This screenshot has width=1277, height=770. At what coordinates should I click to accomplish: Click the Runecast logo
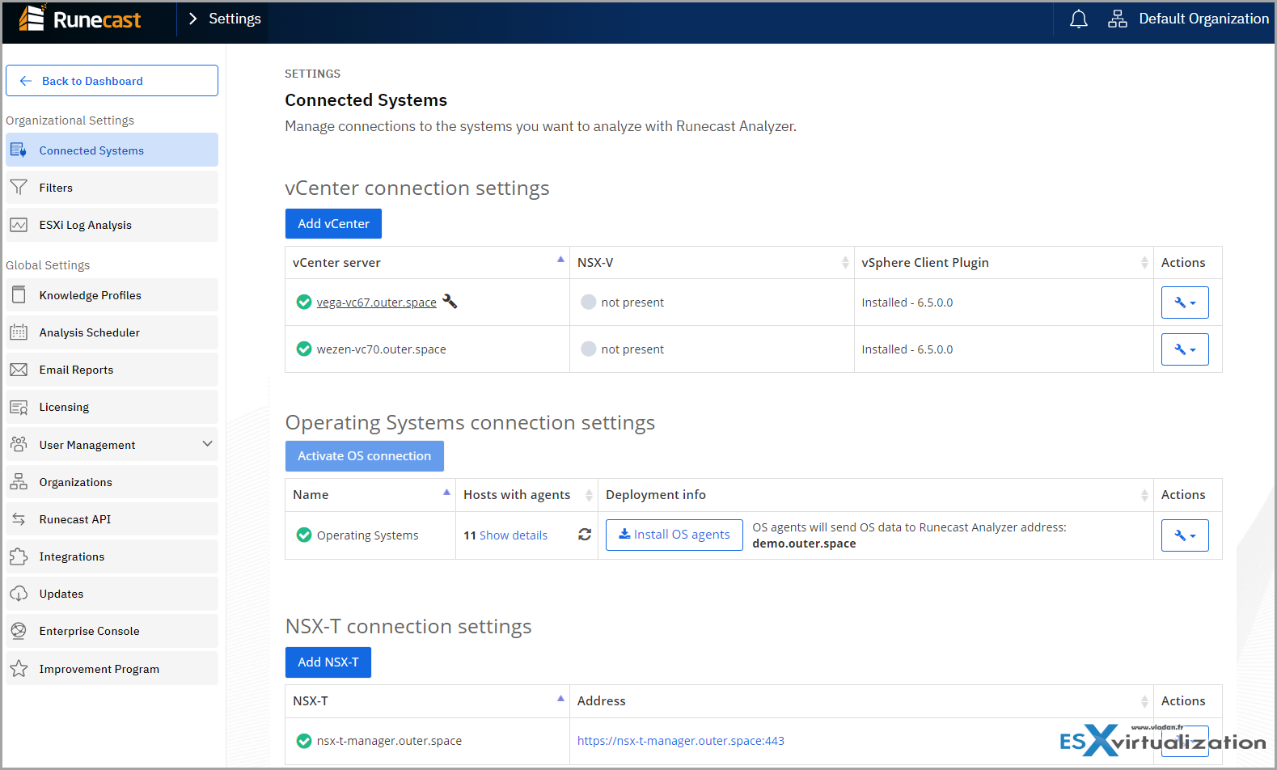point(79,19)
